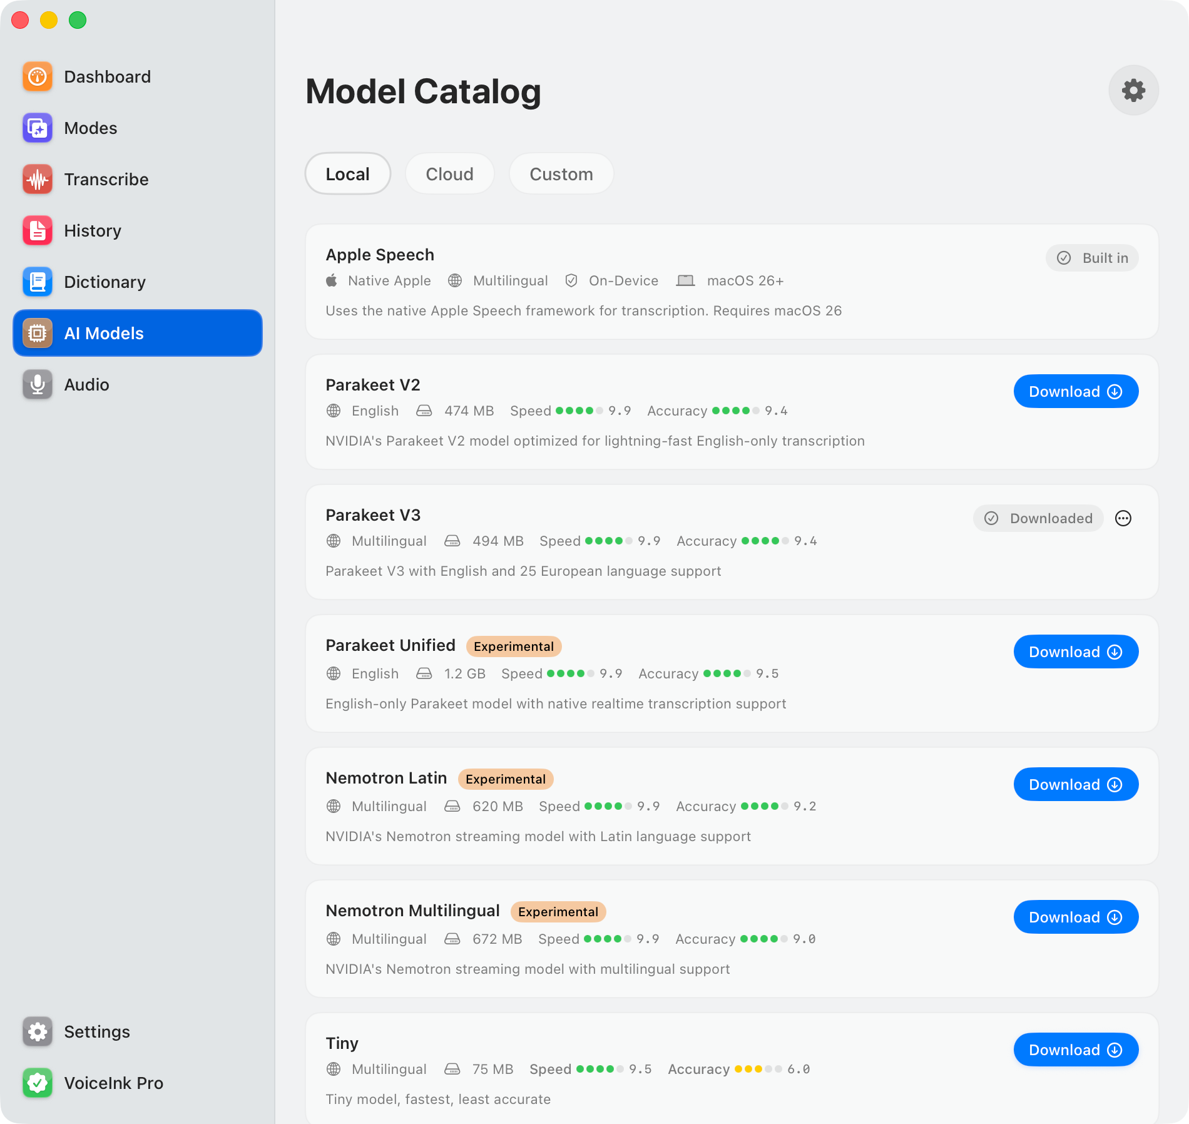
Task: Click globe icon in Apple Speech row
Action: tap(455, 280)
